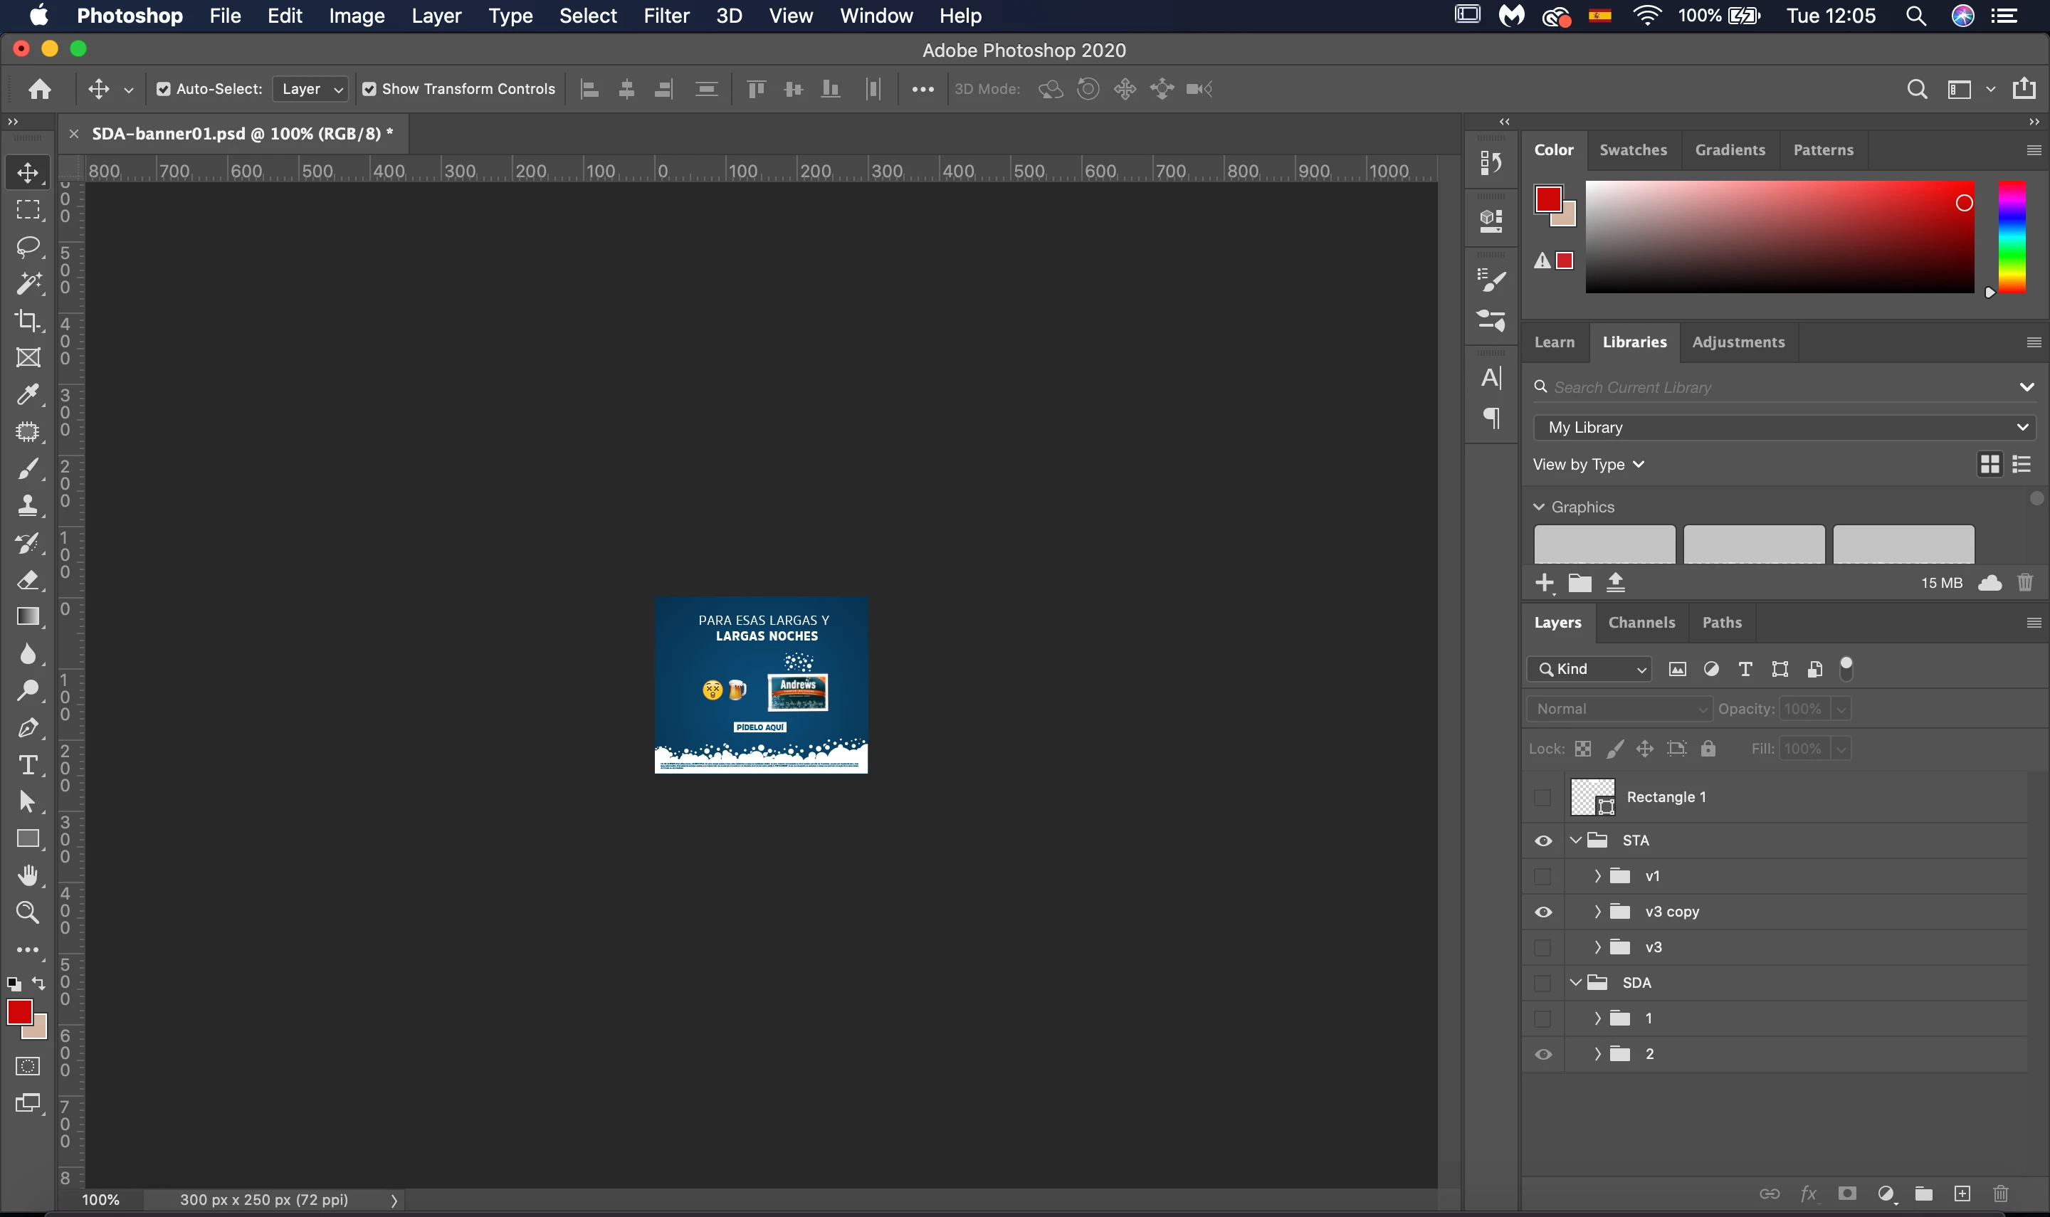
Task: Pick the Eyedropper tool
Action: (28, 394)
